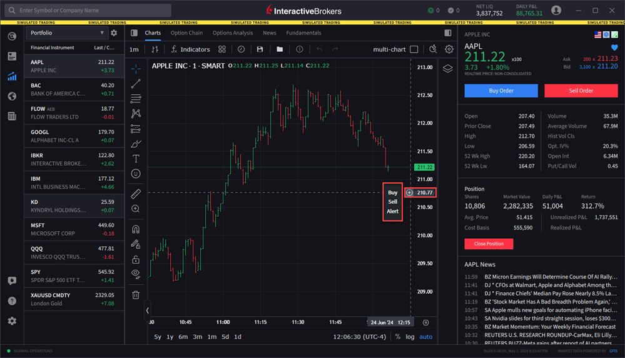Click the plus icon at price 210.77
The width and height of the screenshot is (625, 358).
[409, 192]
